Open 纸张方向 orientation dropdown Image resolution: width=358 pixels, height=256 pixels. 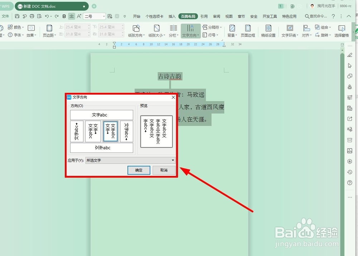(136, 30)
